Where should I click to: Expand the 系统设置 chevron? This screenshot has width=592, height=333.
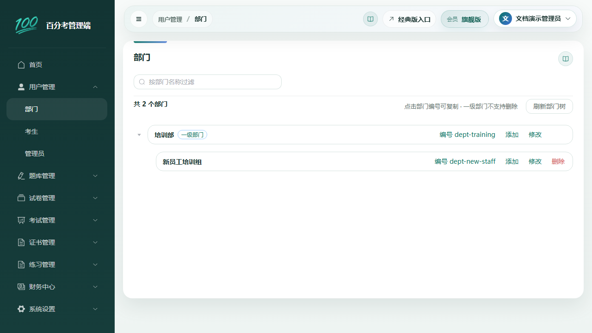[95, 309]
